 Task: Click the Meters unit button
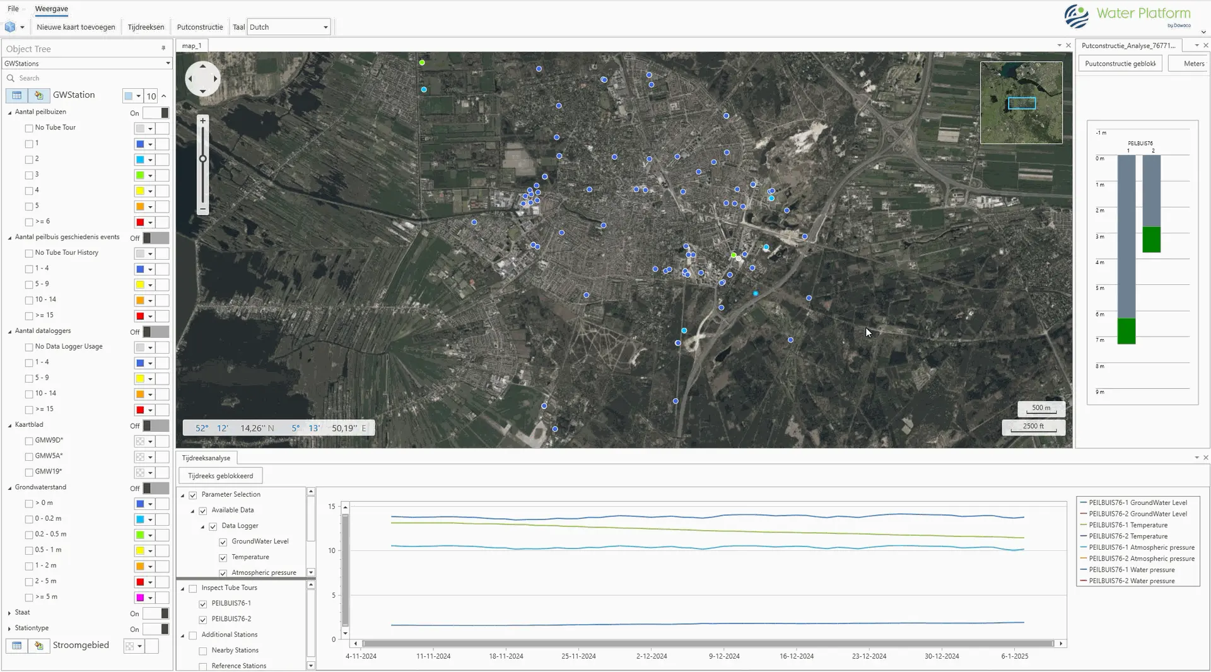click(1189, 64)
